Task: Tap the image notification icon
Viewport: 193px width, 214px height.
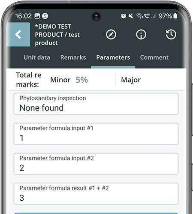Action: pos(37,16)
